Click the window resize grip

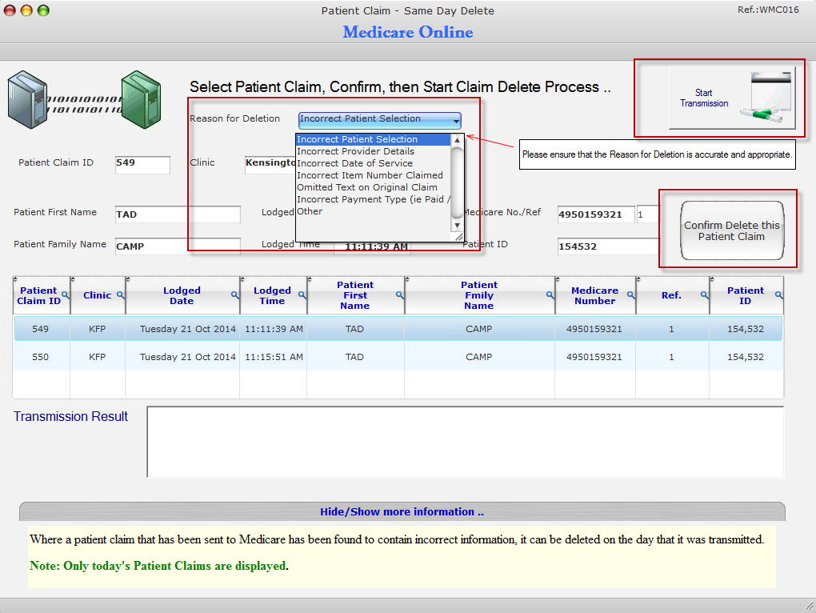point(810,606)
